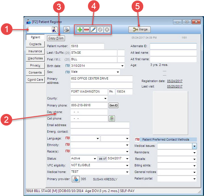
Task: Open primary provider lookup icon
Action: pos(76,179)
